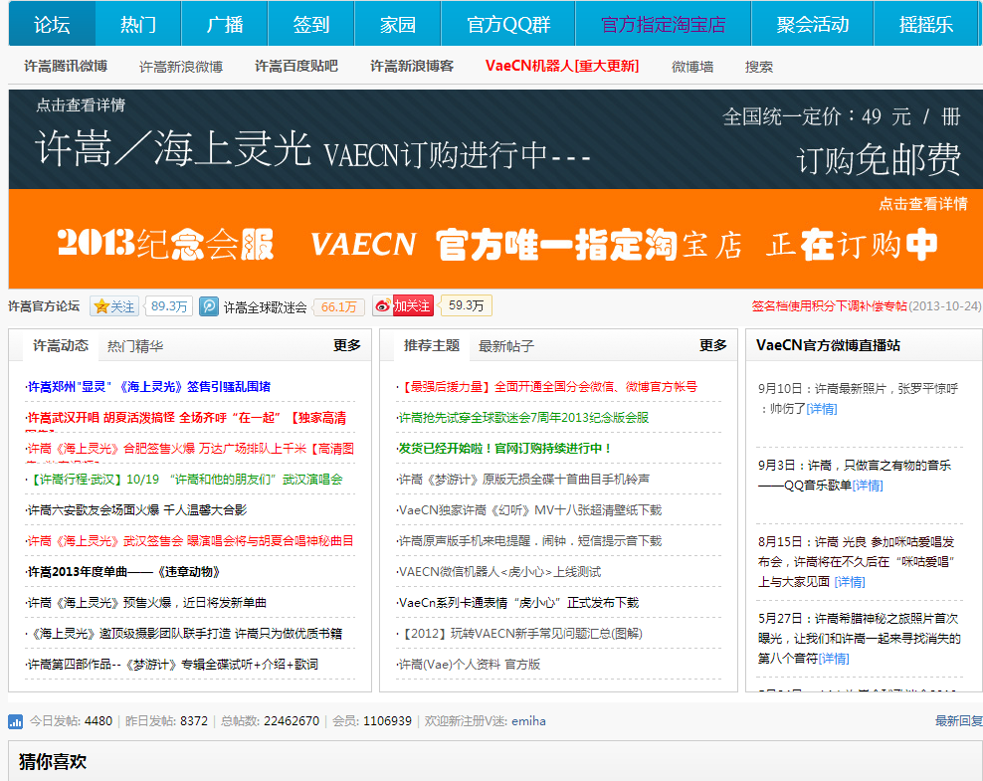This screenshot has height=781, width=983.
Task: Open the 聚会活动 navigation tab
Action: 813,24
